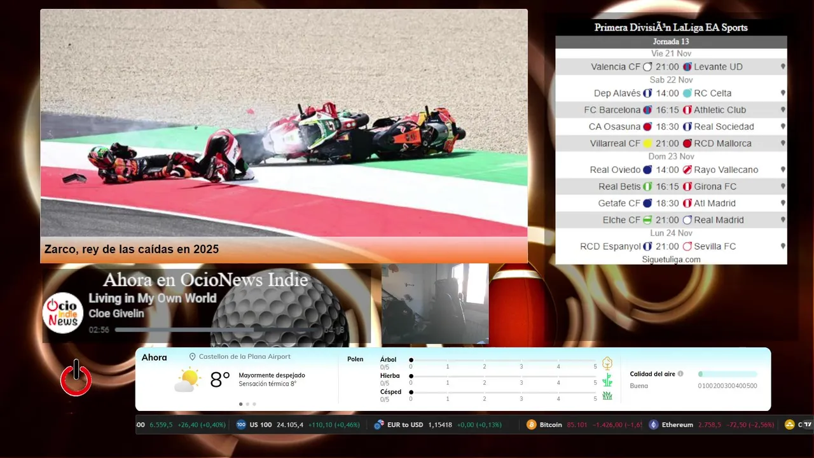This screenshot has width=814, height=458.
Task: Click the artist name Cloe Givelin
Action: pos(116,314)
